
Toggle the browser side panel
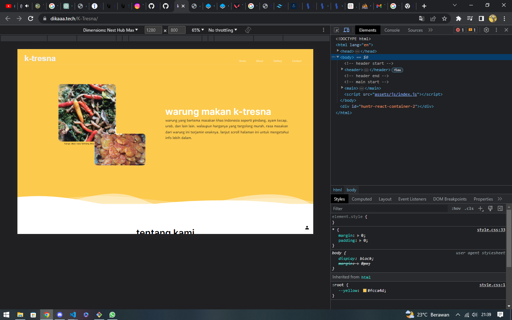481,18
